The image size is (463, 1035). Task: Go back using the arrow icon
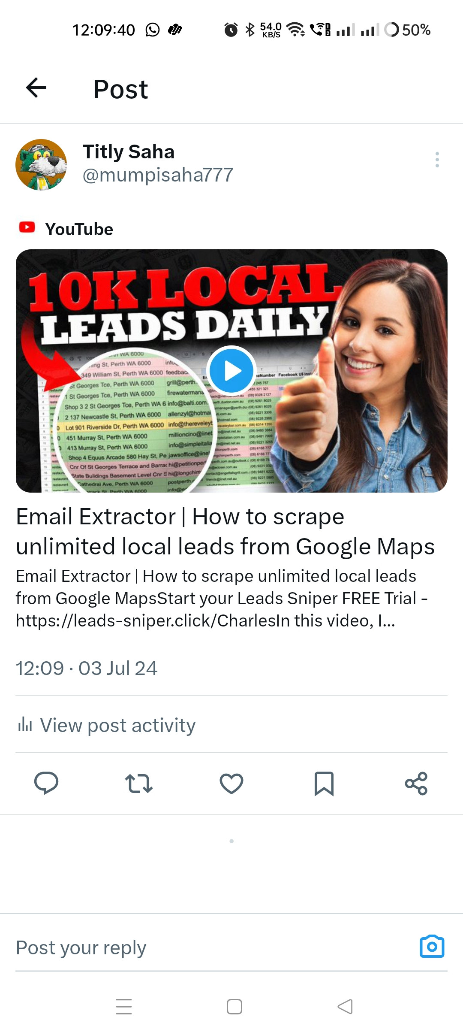tap(36, 88)
